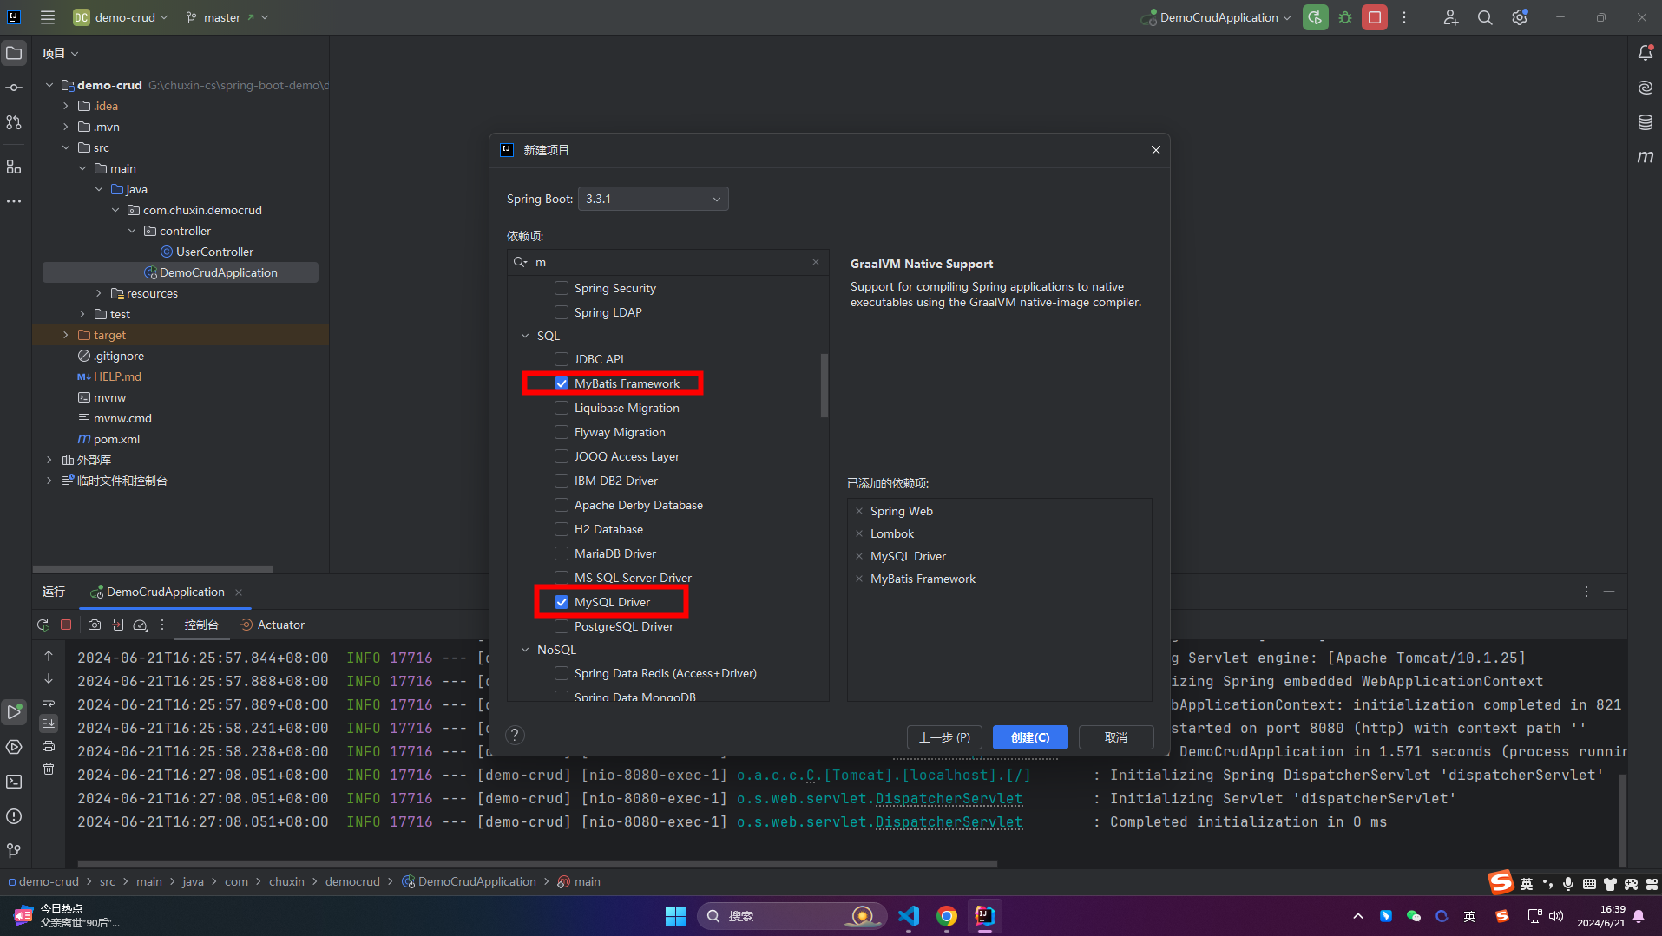Open the Project tool window icon
Viewport: 1662px width, 936px height.
[x=14, y=53]
